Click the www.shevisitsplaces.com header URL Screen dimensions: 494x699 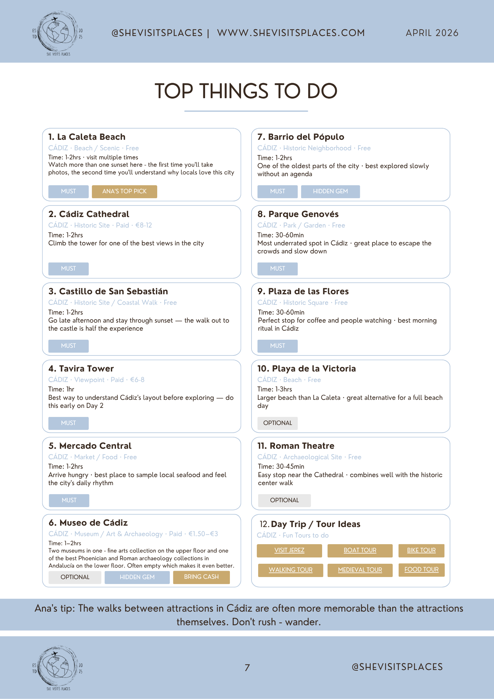point(291,33)
